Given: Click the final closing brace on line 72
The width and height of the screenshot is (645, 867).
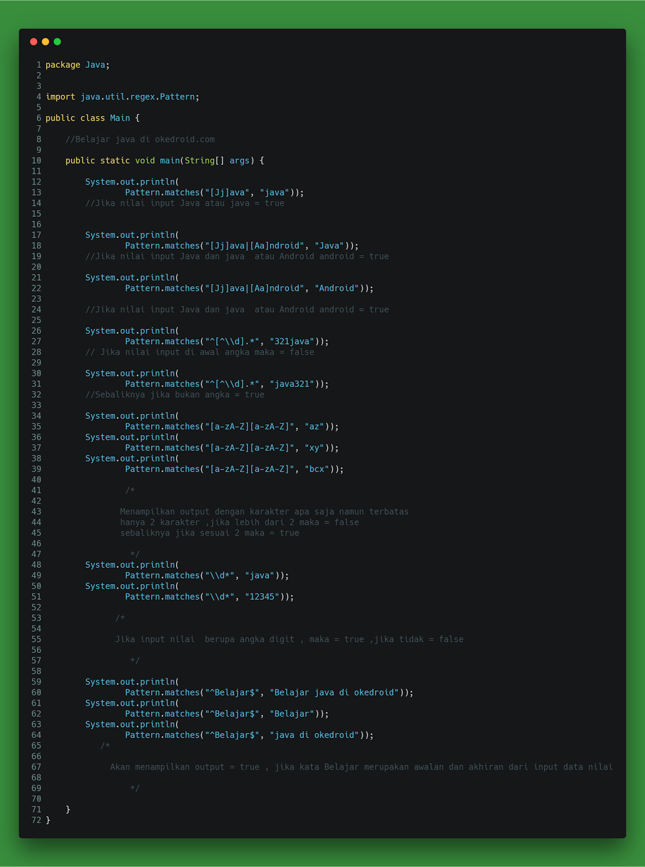Looking at the screenshot, I should 48,820.
